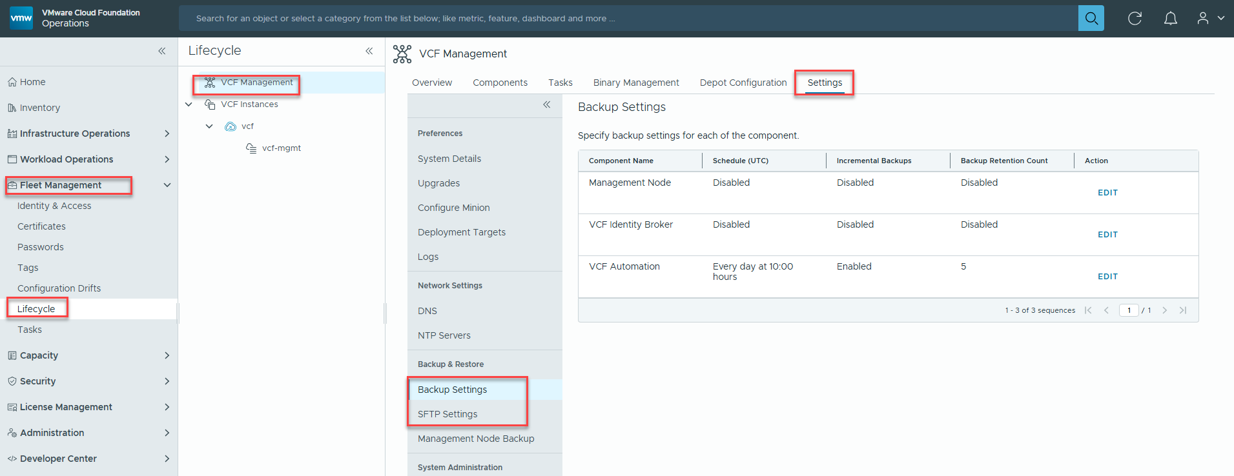
Task: Click the refresh icon in header
Action: tap(1135, 18)
